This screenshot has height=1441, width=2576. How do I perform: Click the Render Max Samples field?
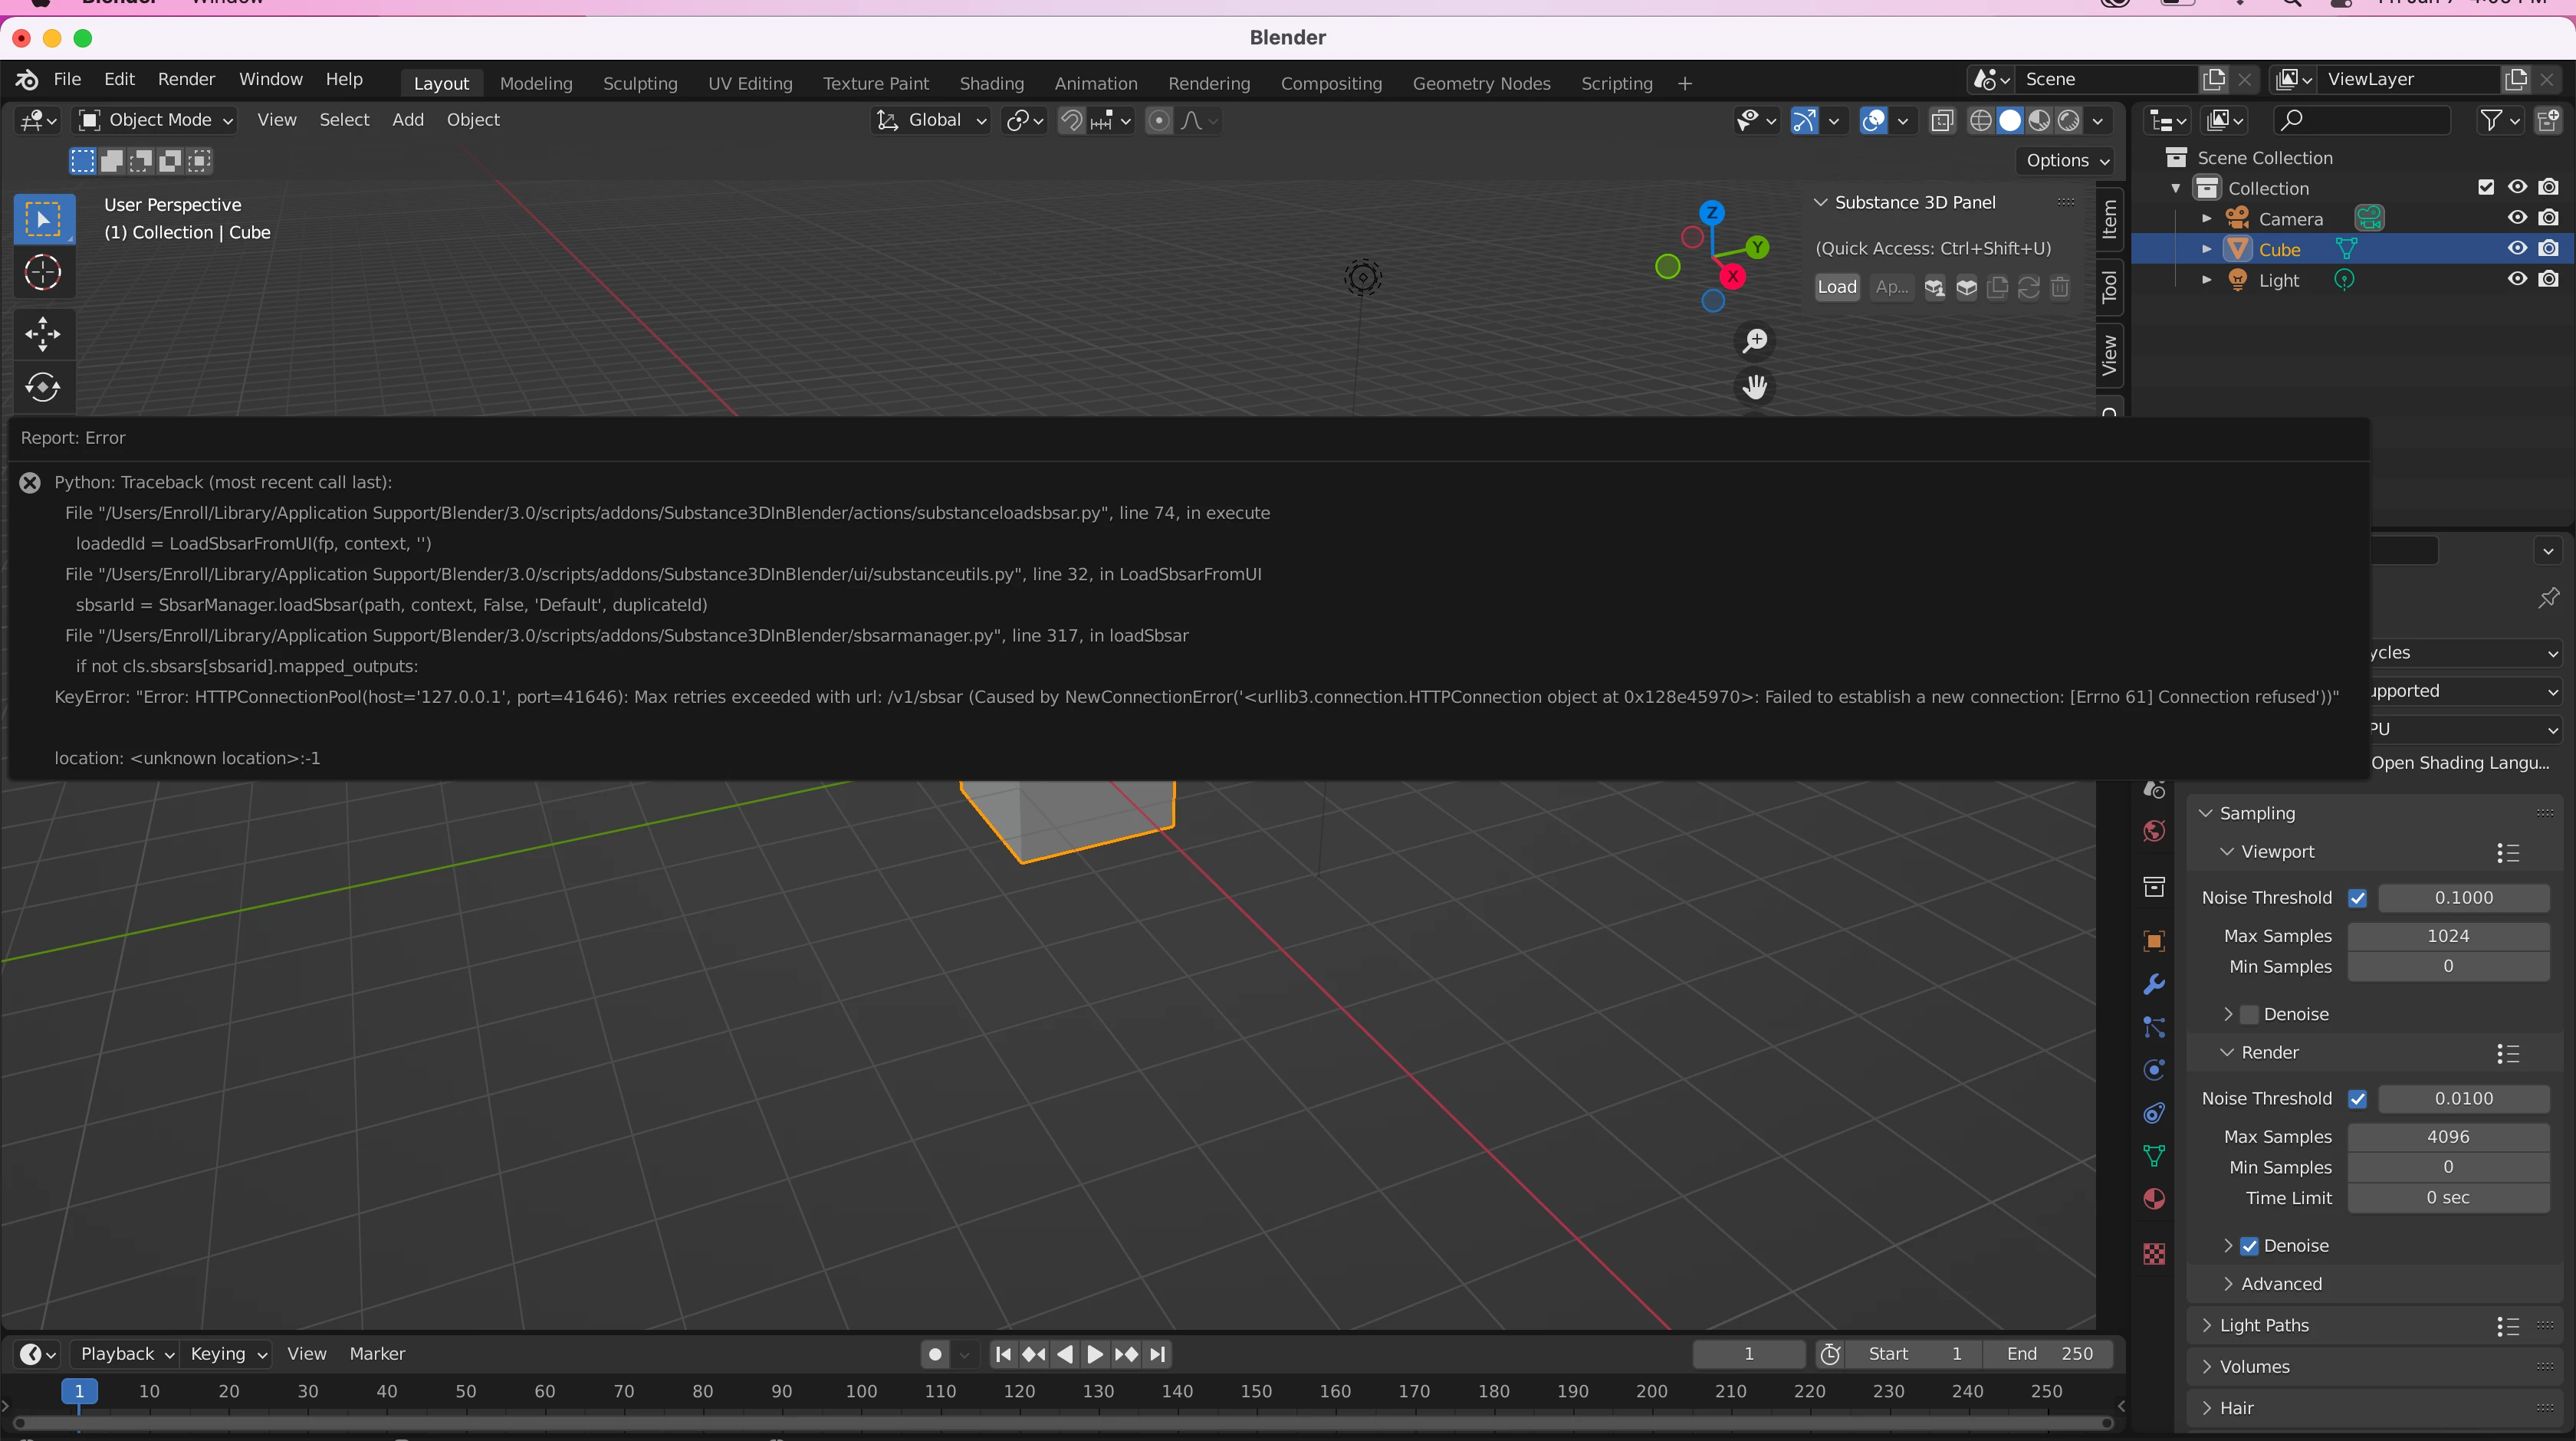click(x=2447, y=1137)
